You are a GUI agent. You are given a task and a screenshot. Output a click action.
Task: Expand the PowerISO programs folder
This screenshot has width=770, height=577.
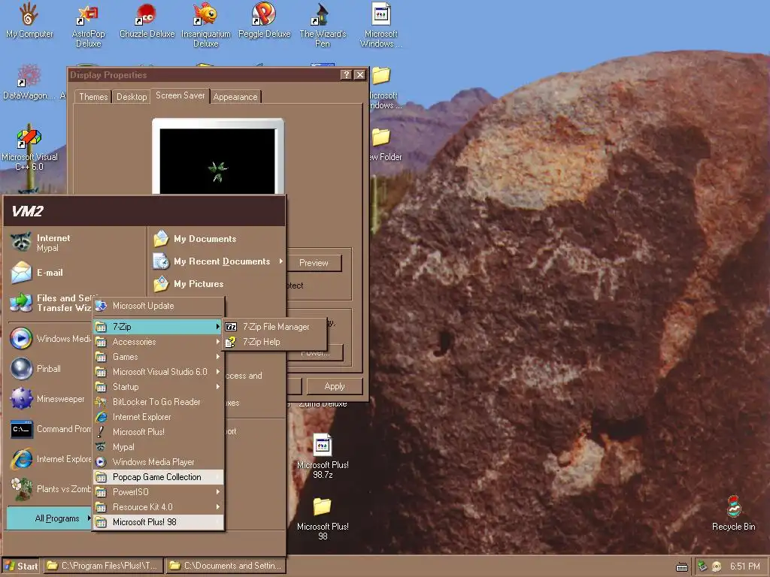(x=158, y=492)
